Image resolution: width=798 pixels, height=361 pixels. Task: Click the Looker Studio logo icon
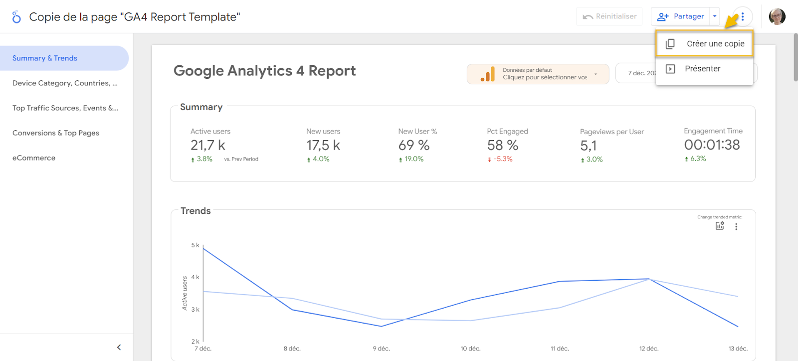pyautogui.click(x=16, y=17)
